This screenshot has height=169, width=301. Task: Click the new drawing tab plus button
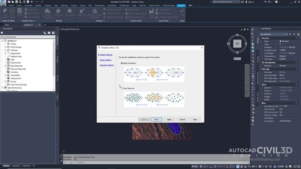(45, 25)
